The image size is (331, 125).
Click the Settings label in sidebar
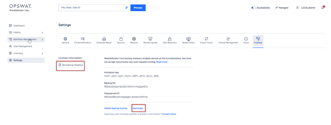coord(18,60)
